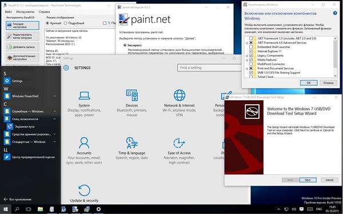This screenshot has width=343, height=214.
Task: Select the Экспресс install method in paint.net
Action: click(x=125, y=45)
